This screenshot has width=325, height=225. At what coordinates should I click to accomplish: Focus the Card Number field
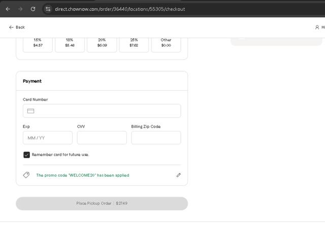coord(102,111)
